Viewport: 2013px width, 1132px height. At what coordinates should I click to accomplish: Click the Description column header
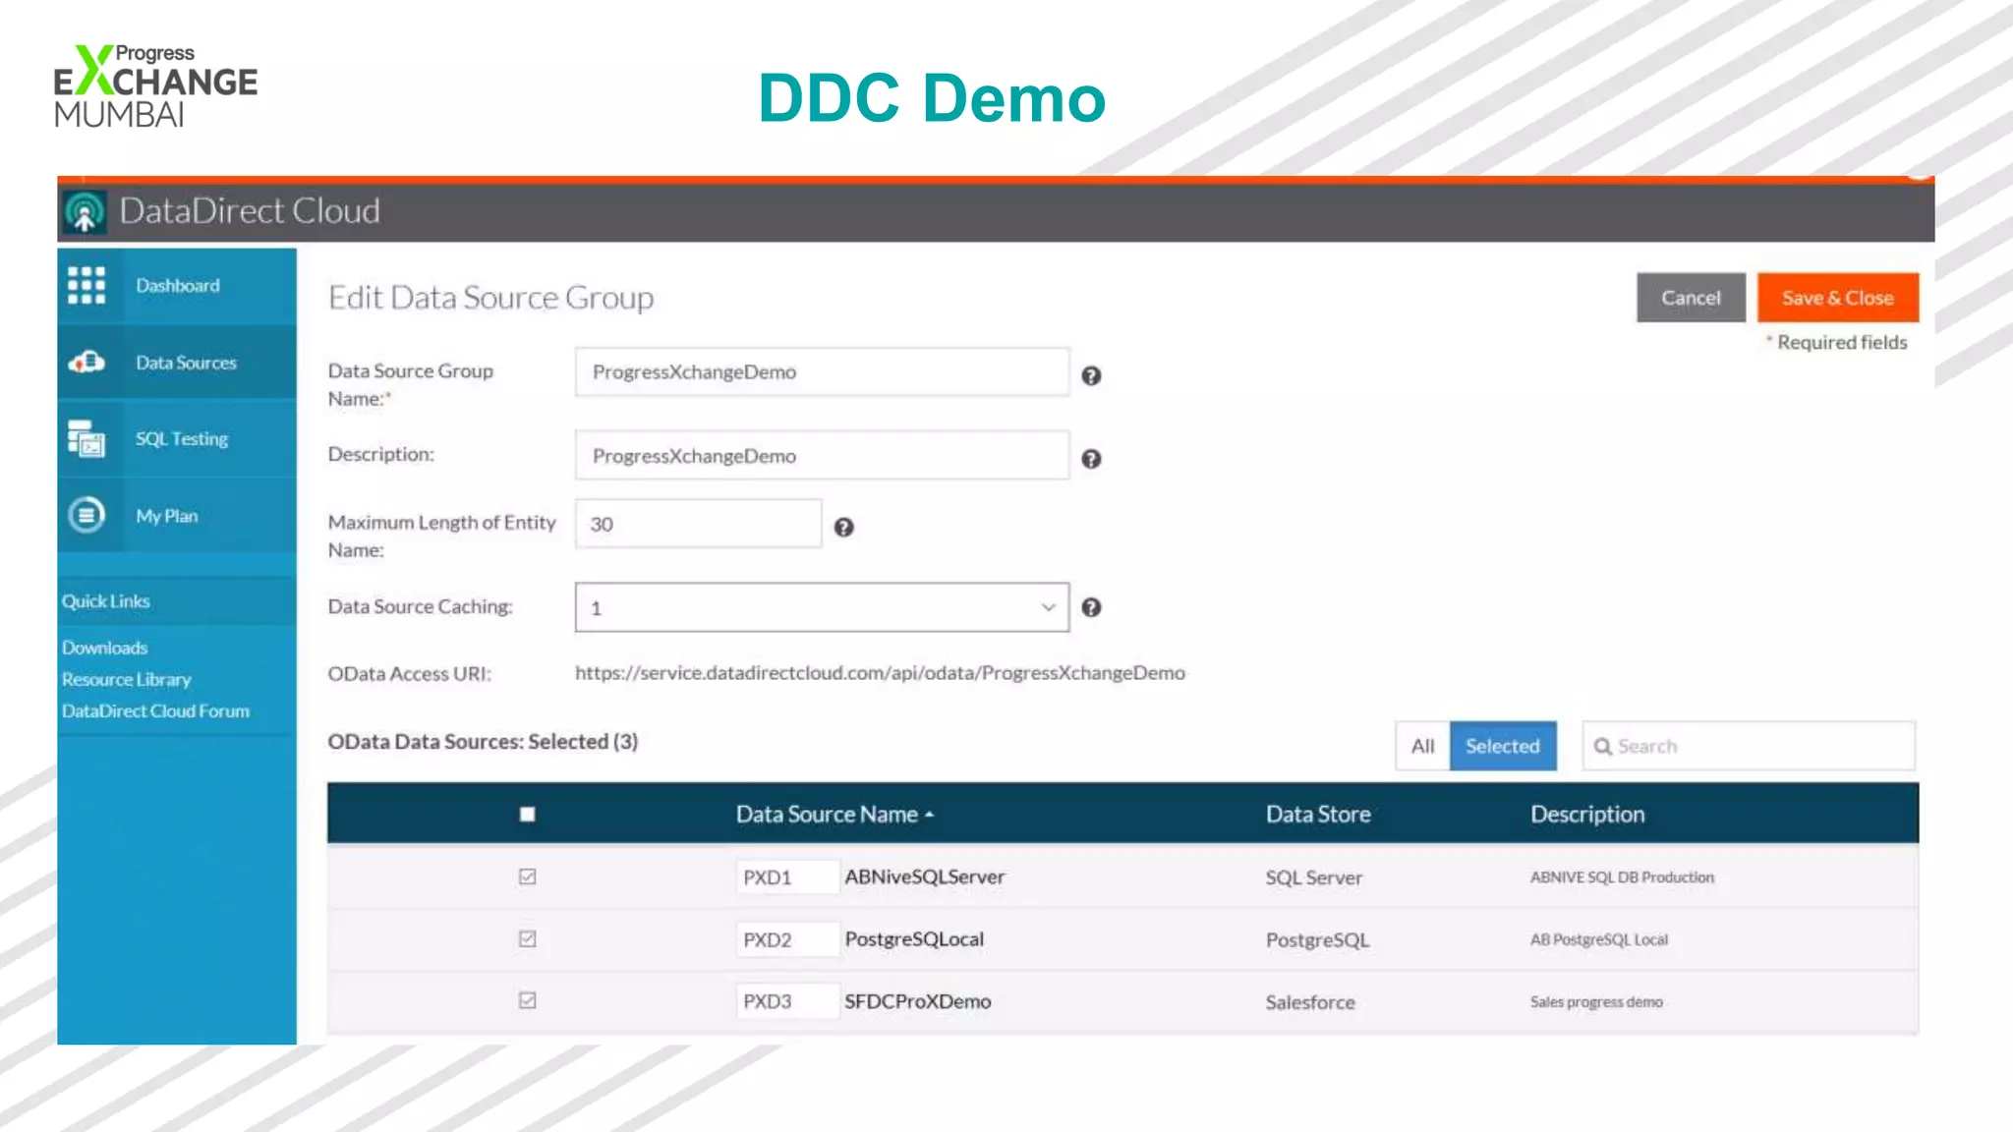[x=1587, y=814]
